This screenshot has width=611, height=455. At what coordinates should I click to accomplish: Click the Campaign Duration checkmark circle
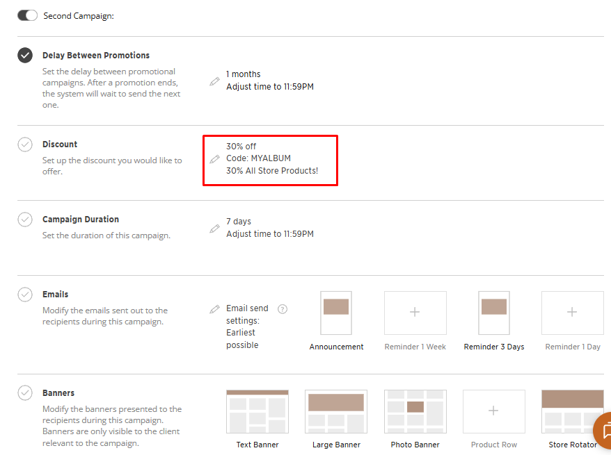pyautogui.click(x=25, y=220)
